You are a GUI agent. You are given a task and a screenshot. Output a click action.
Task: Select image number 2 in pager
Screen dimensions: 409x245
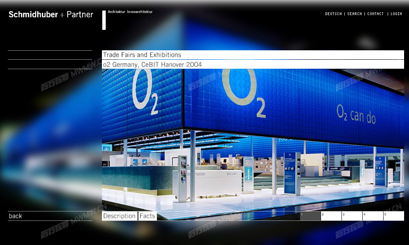click(331, 216)
